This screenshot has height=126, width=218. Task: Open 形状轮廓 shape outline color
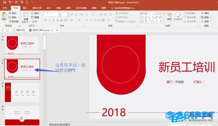[x=191, y=17]
